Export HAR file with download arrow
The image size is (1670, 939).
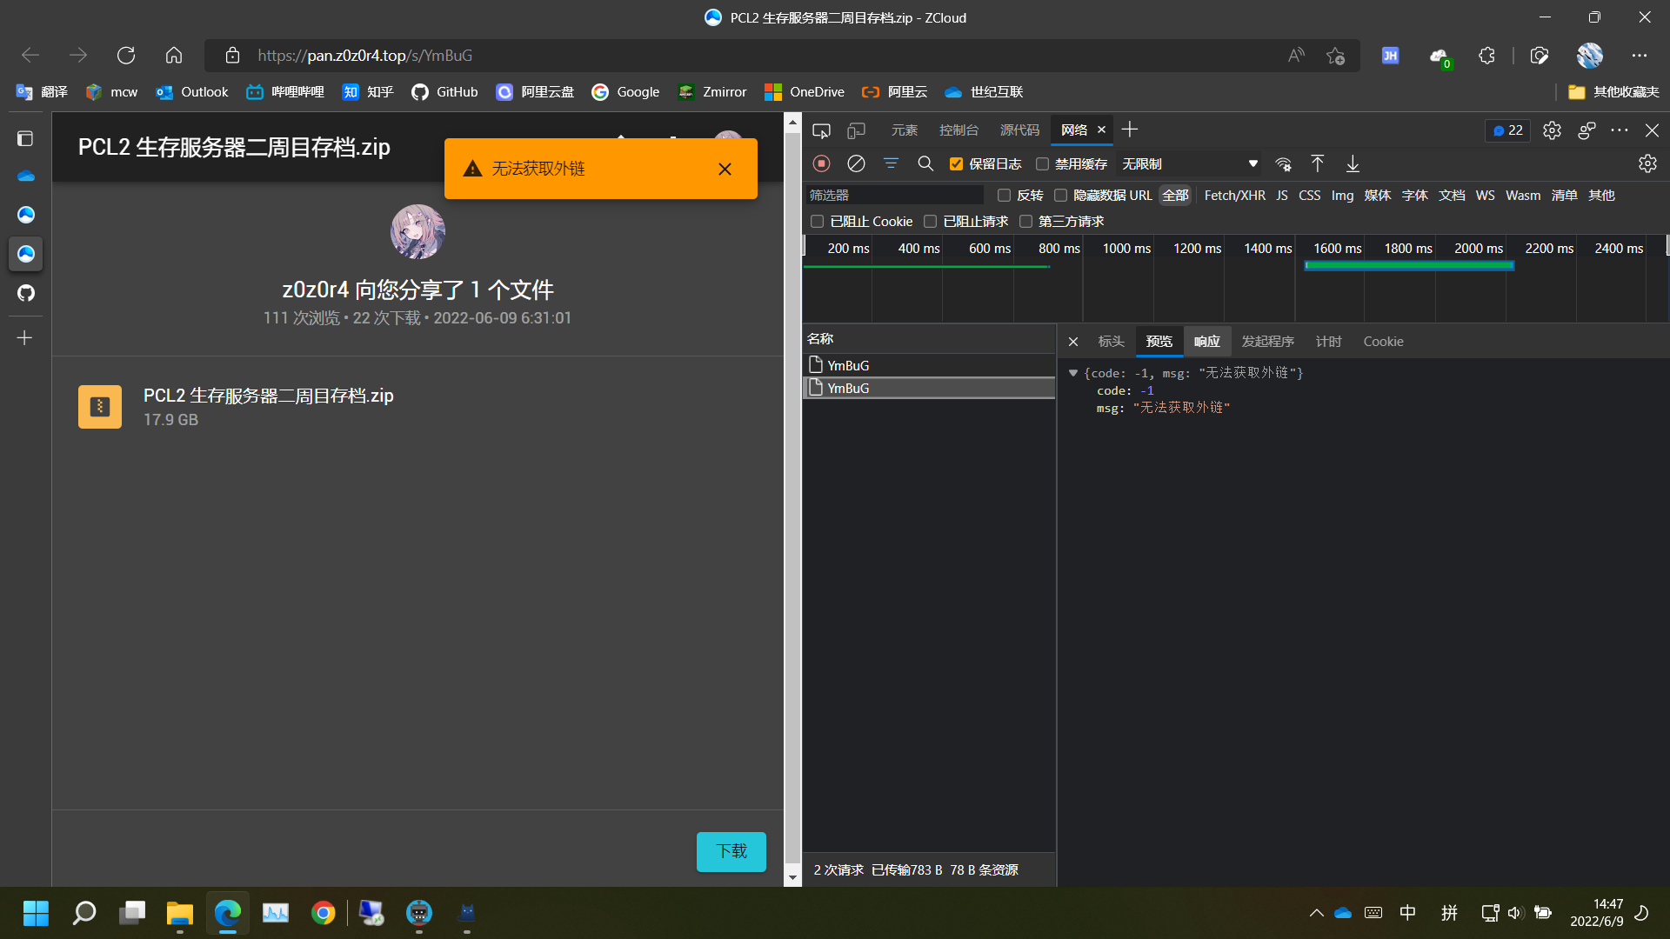click(x=1352, y=163)
